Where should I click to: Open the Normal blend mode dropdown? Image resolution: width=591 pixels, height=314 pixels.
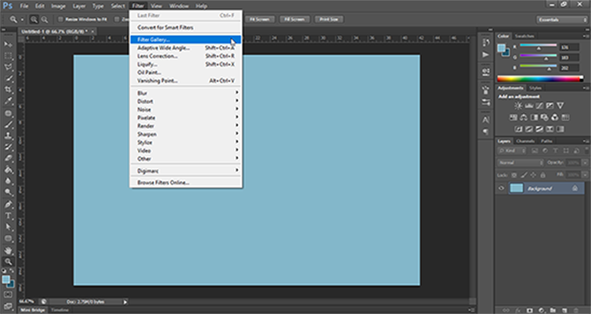[520, 163]
